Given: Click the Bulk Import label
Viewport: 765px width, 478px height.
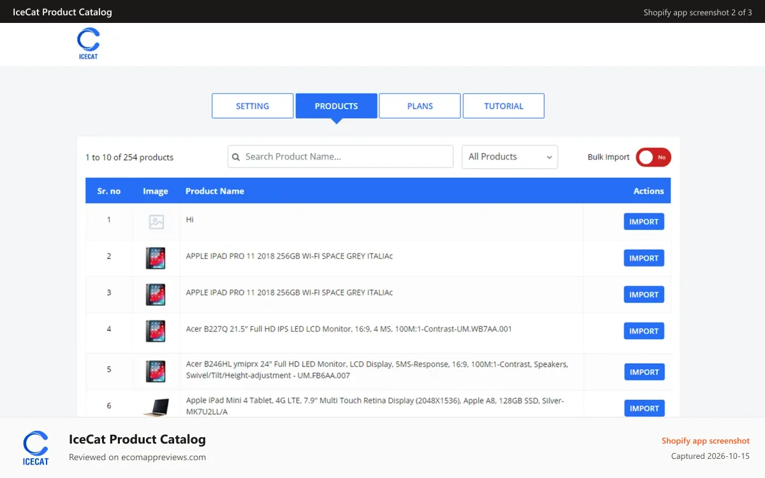Looking at the screenshot, I should click(608, 157).
